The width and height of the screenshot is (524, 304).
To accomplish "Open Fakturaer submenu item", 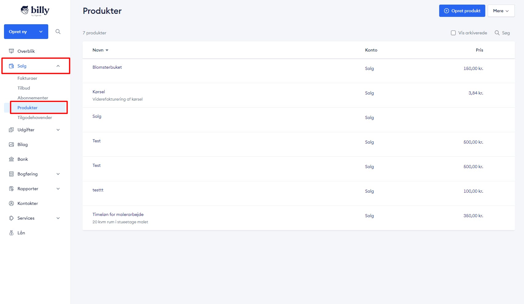I will tap(27, 78).
